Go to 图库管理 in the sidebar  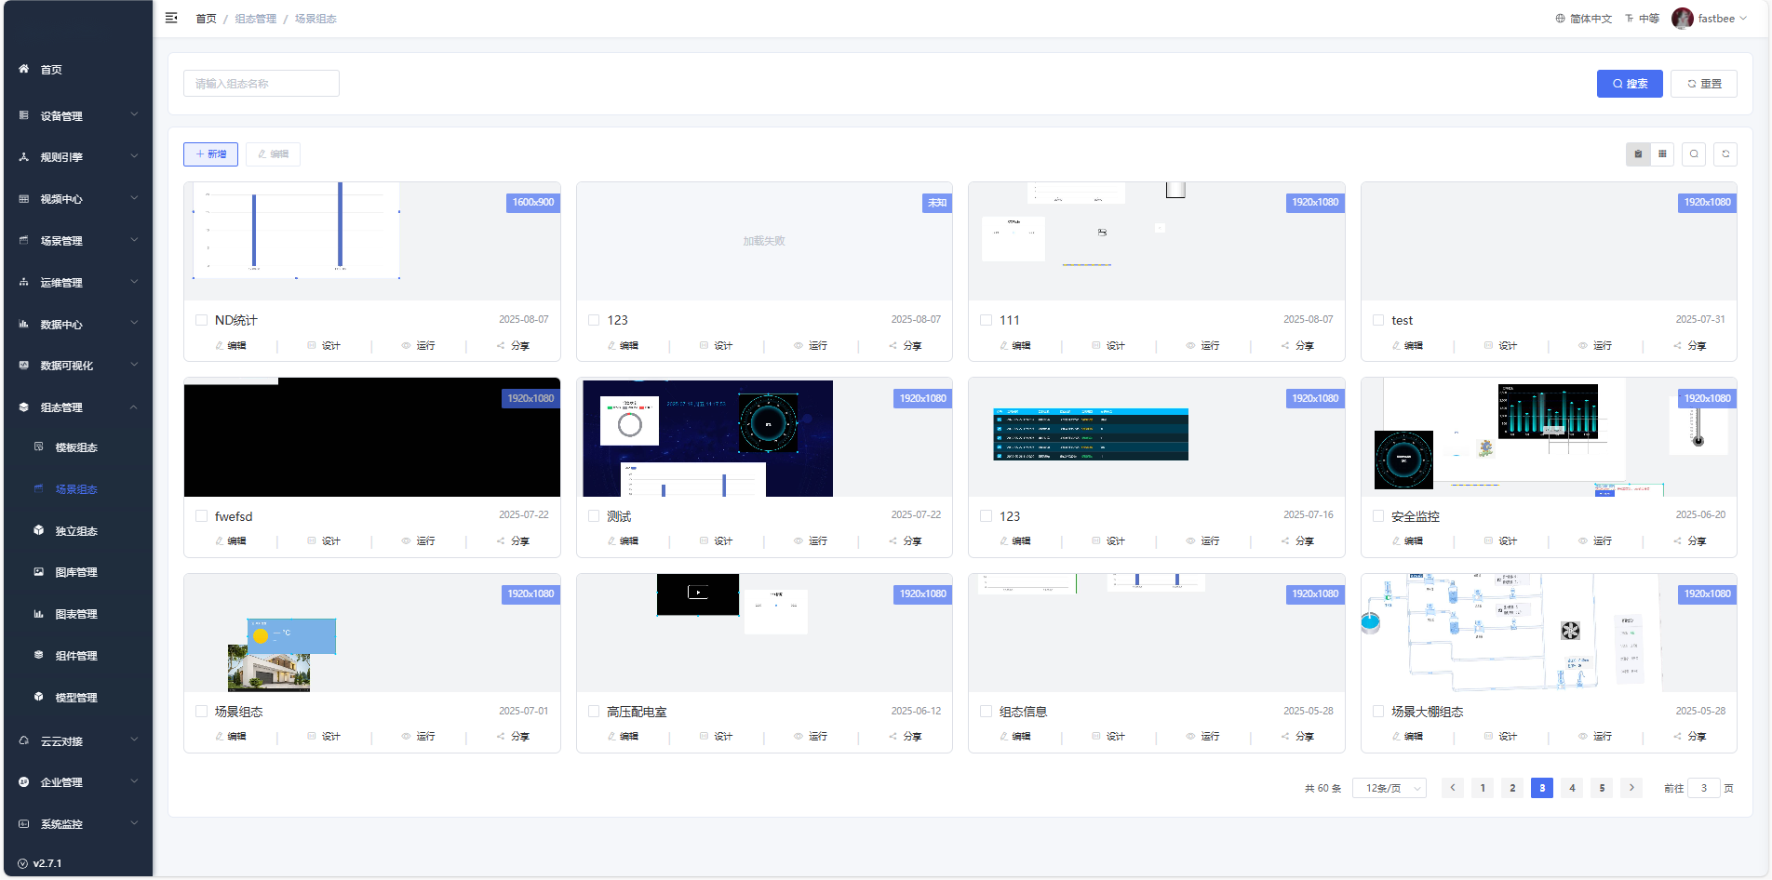(76, 572)
